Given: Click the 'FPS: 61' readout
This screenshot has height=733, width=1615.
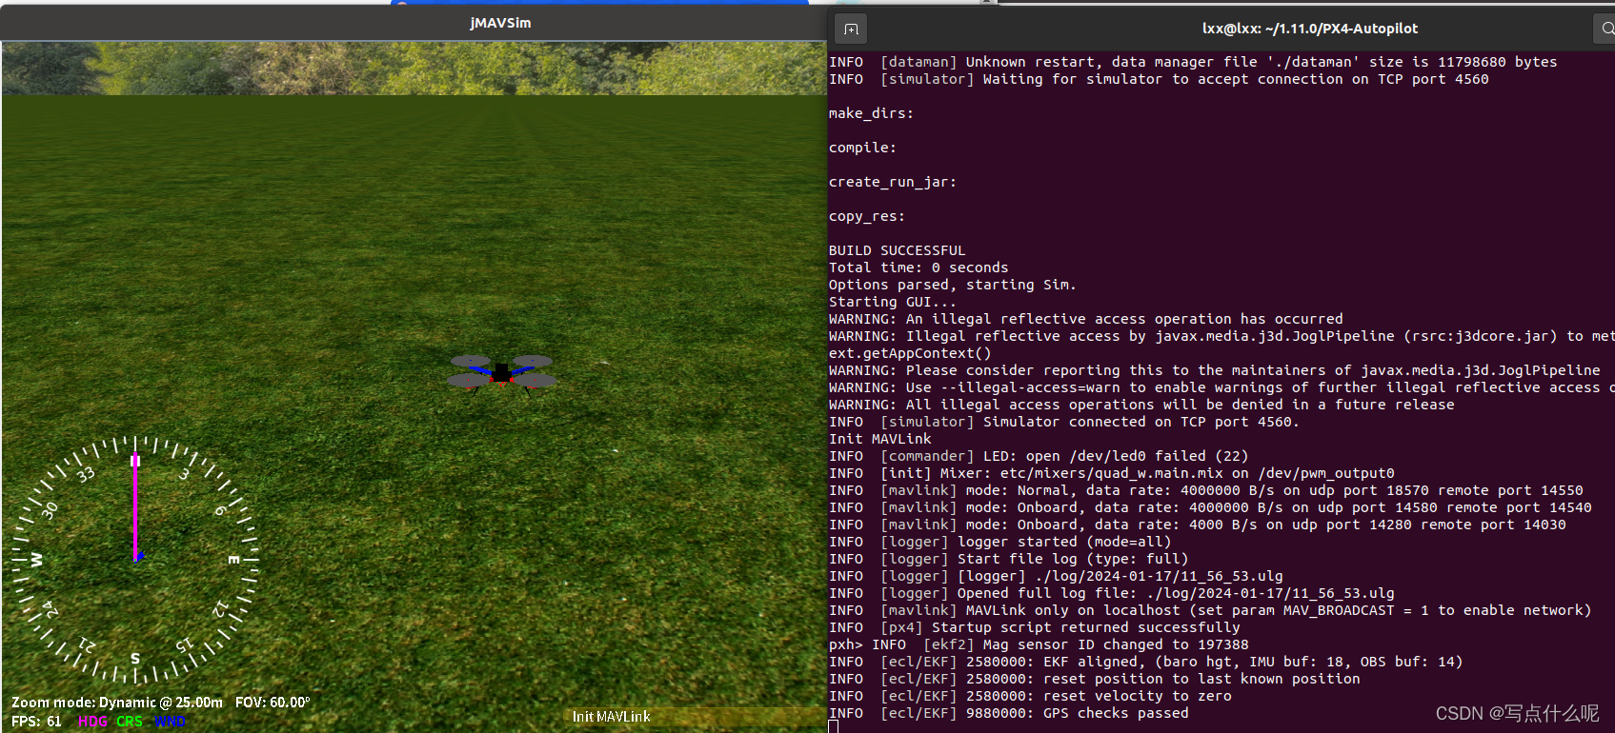Looking at the screenshot, I should coord(36,722).
